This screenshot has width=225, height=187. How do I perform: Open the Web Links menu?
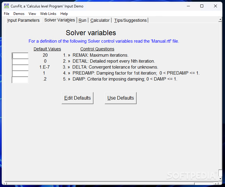(x=48, y=14)
